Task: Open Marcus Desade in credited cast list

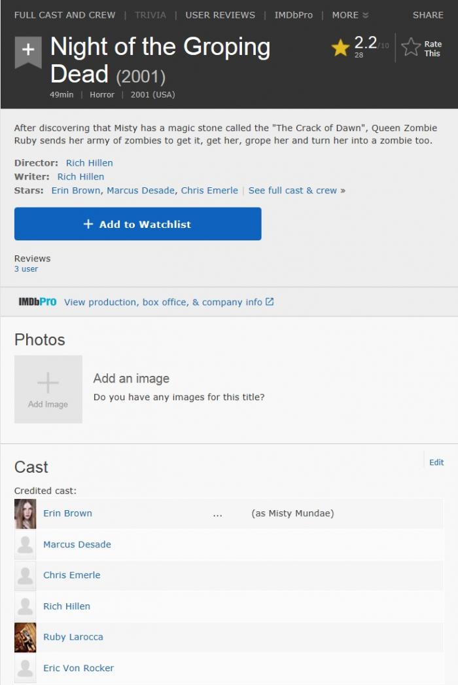Action: [77, 544]
